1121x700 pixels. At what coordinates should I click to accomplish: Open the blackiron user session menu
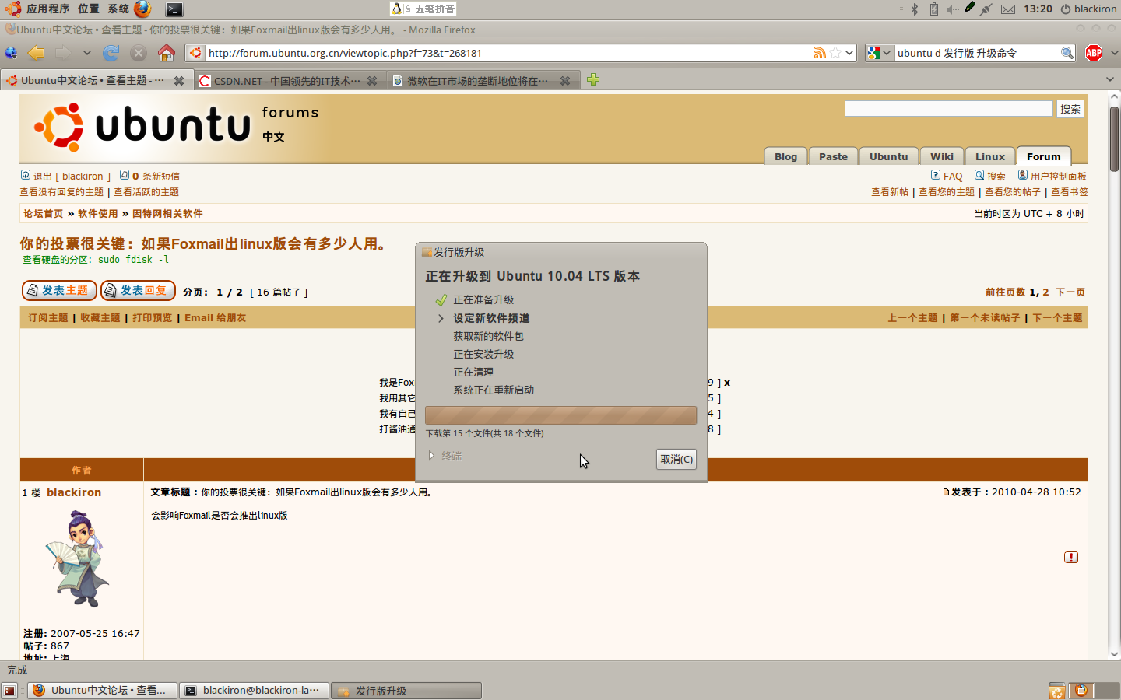(1088, 9)
